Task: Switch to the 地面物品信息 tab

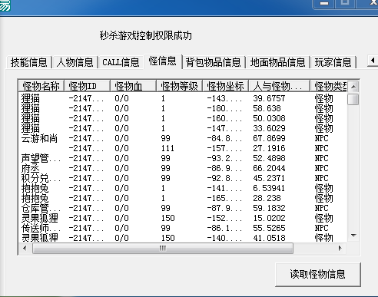Action: [277, 62]
